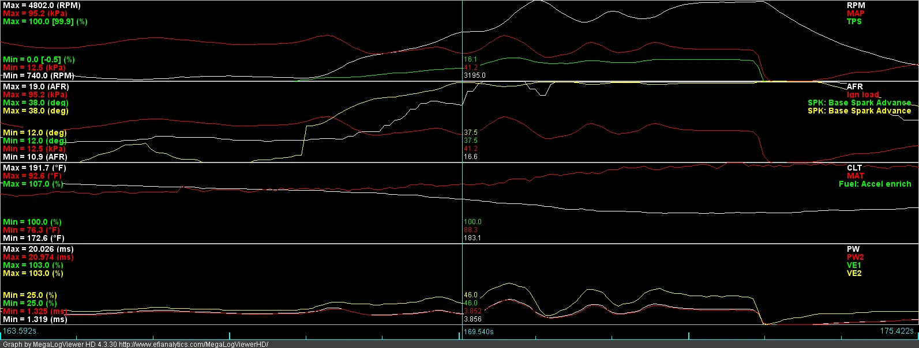
Task: Click Max = 20.026 (ms) readout
Action: (38, 249)
